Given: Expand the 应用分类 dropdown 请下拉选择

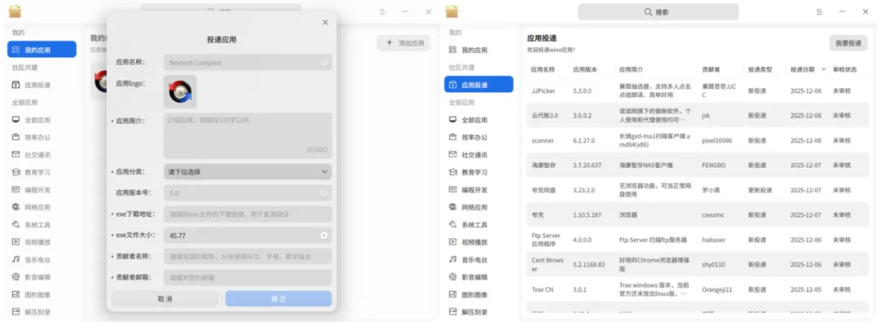Looking at the screenshot, I should tap(248, 171).
